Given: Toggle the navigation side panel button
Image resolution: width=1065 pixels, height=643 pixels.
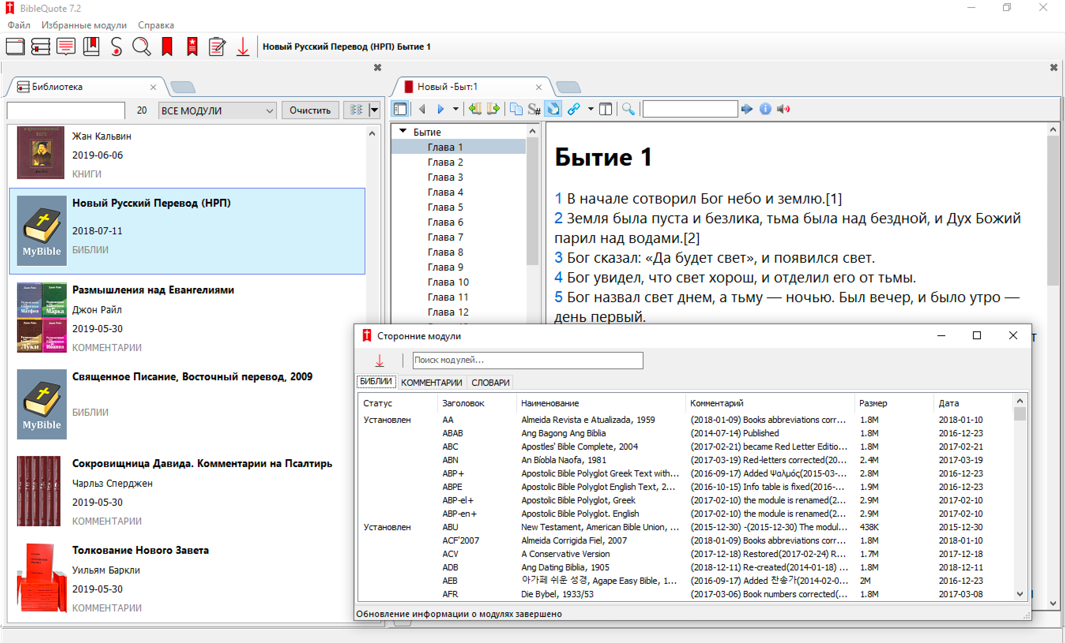Looking at the screenshot, I should point(400,109).
